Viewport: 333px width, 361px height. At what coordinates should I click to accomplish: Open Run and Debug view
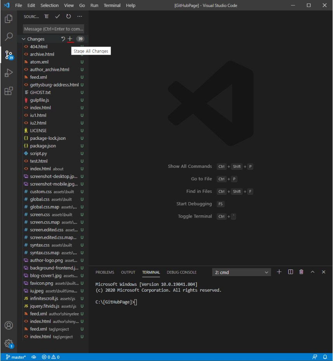click(x=9, y=73)
